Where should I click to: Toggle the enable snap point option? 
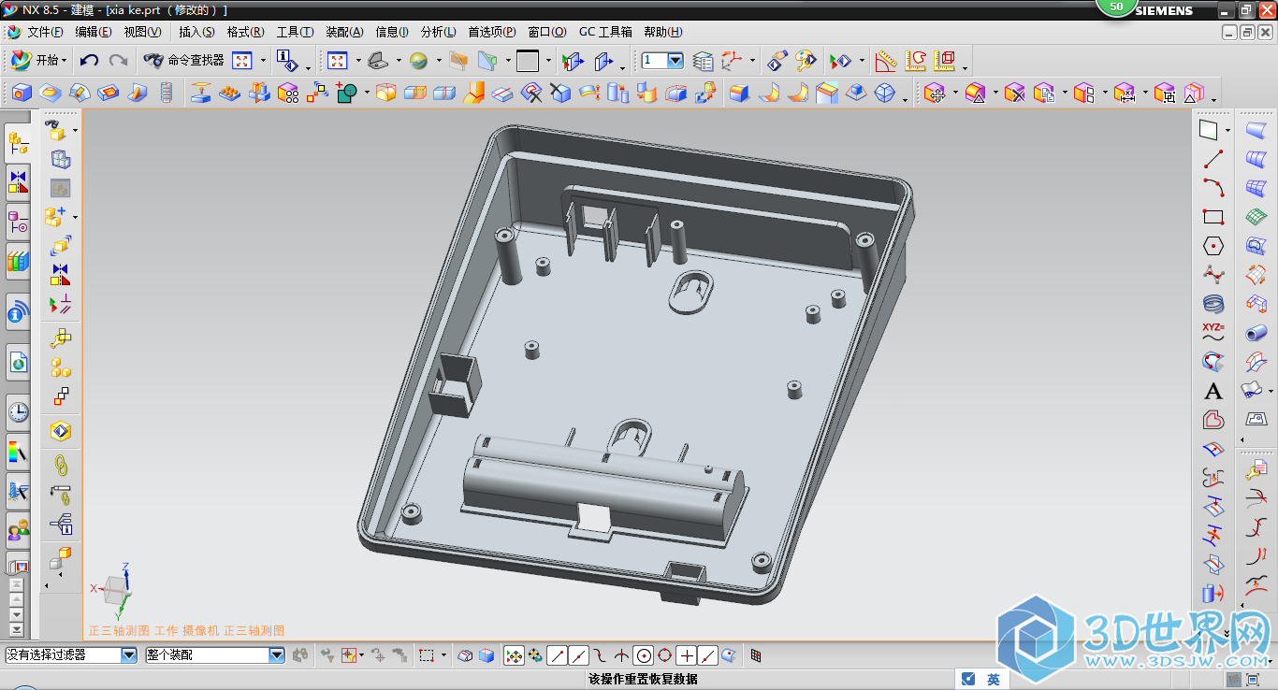click(x=514, y=655)
